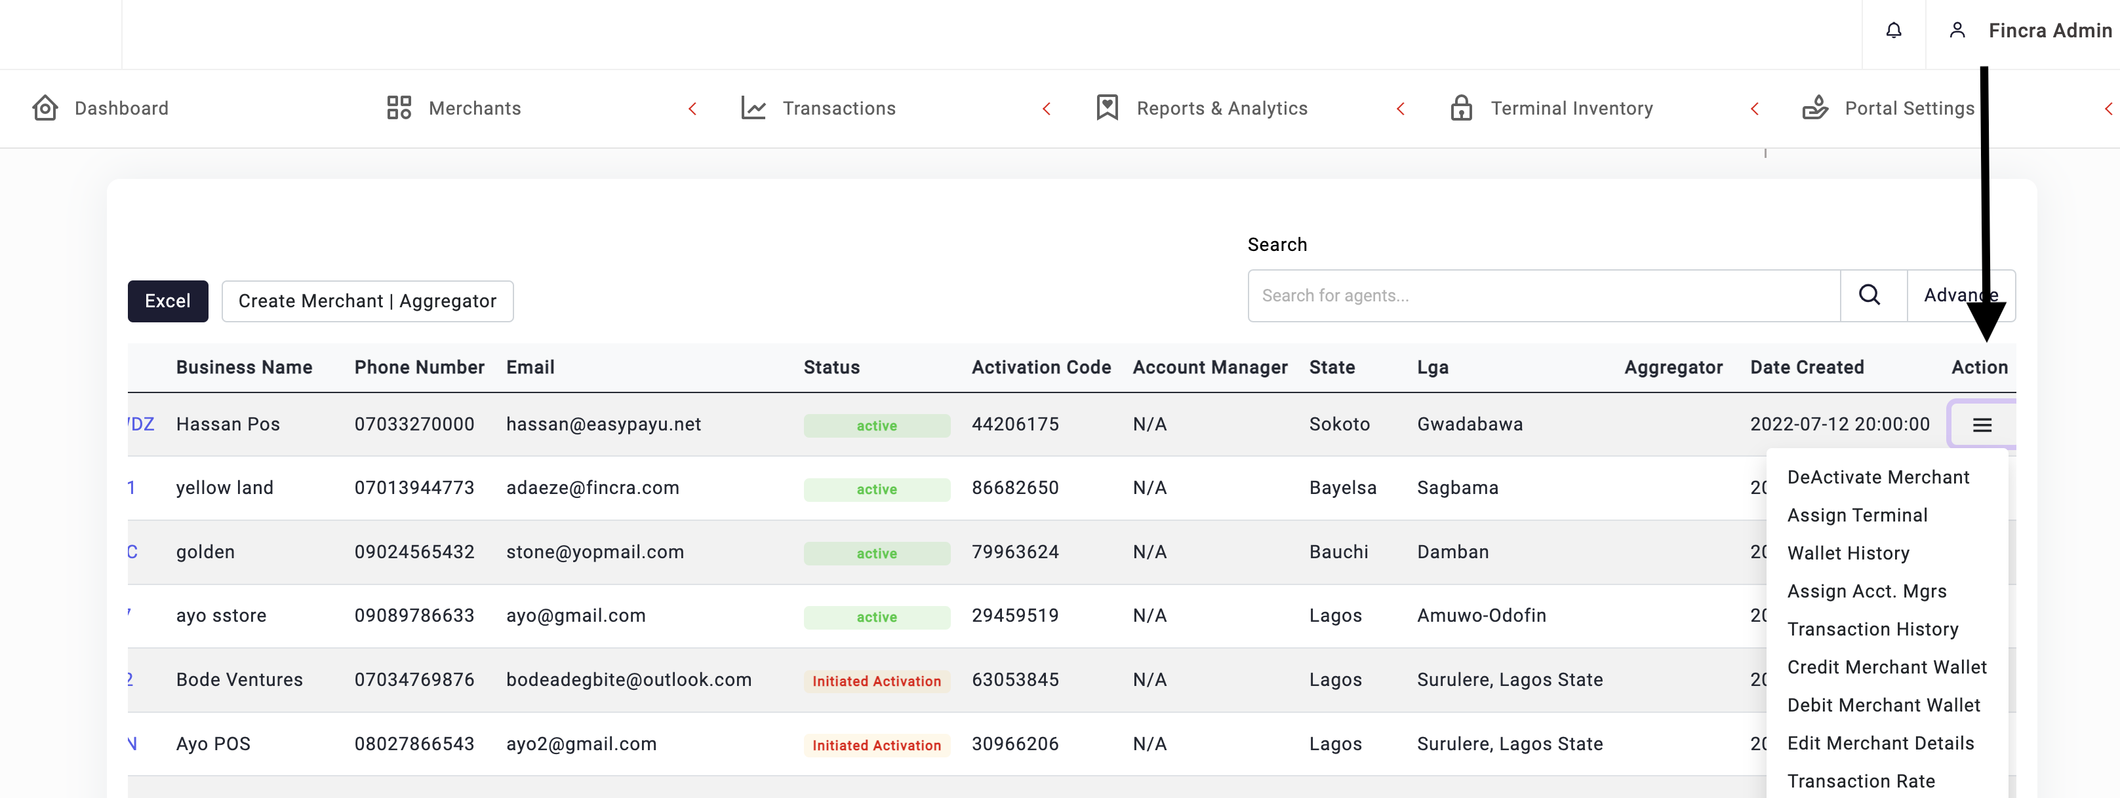This screenshot has width=2120, height=798.
Task: Click Create Merchant | Aggregator button
Action: [x=367, y=301]
